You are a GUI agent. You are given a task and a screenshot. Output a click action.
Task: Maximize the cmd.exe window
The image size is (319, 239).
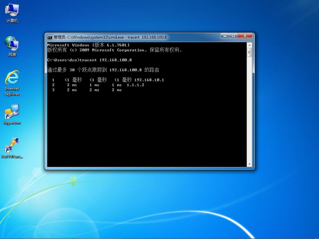(x=233, y=36)
